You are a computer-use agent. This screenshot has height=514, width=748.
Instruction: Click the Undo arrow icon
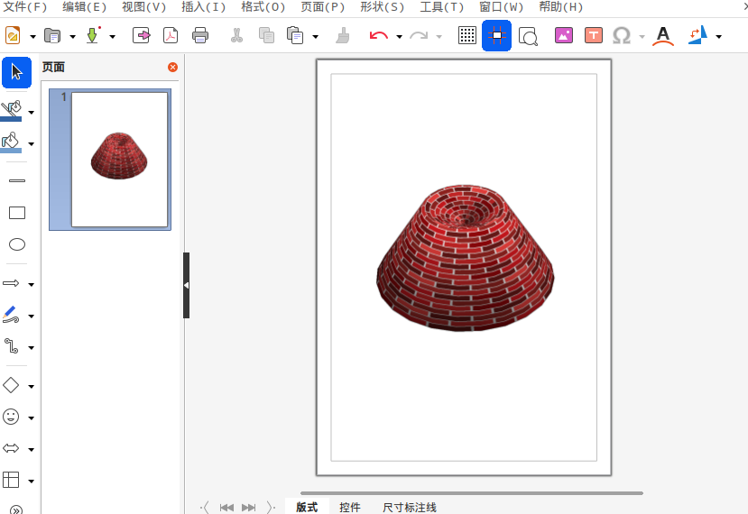378,36
